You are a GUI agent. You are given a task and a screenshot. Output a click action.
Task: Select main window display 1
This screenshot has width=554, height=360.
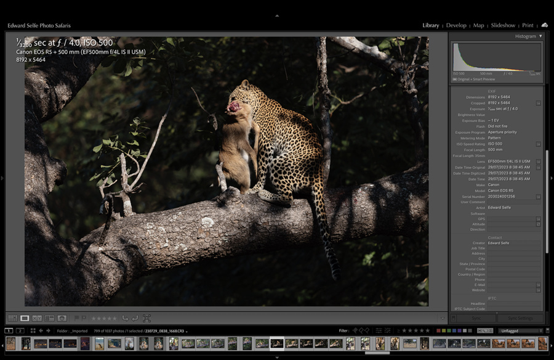pos(9,330)
